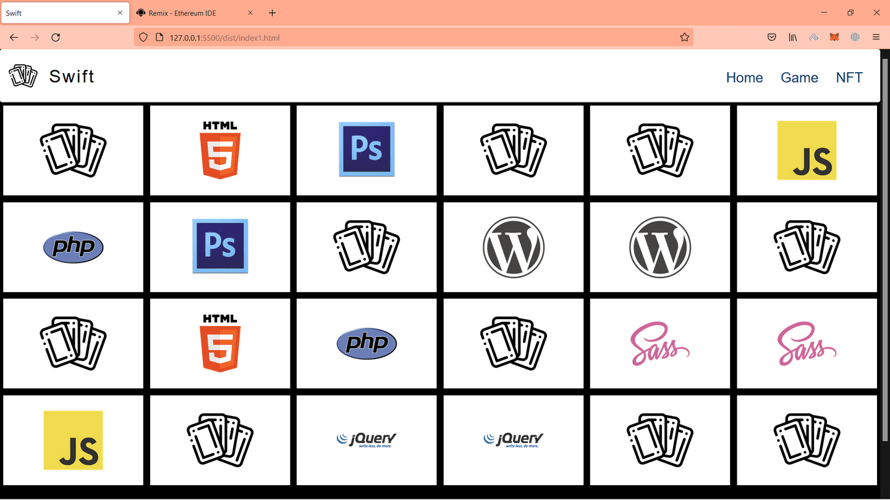The image size is (890, 500).
Task: Select the left WordPress card
Action: coord(514,247)
